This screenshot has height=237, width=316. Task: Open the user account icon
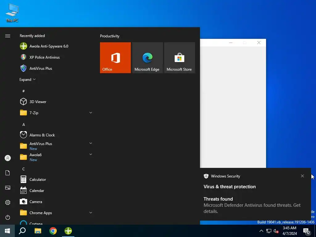pos(8,158)
